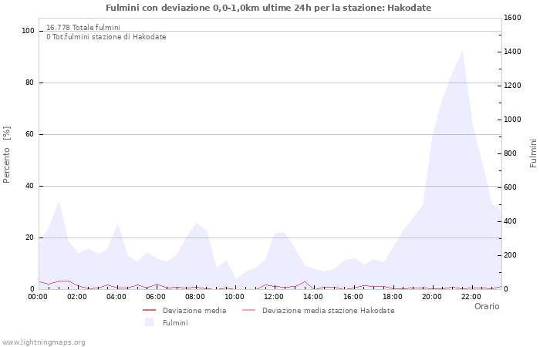The height and width of the screenshot is (347, 540).
Task: Click the lightning area peak near 01:00
Action: coord(59,202)
